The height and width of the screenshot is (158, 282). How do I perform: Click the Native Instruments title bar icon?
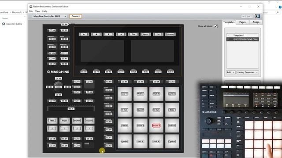point(31,7)
